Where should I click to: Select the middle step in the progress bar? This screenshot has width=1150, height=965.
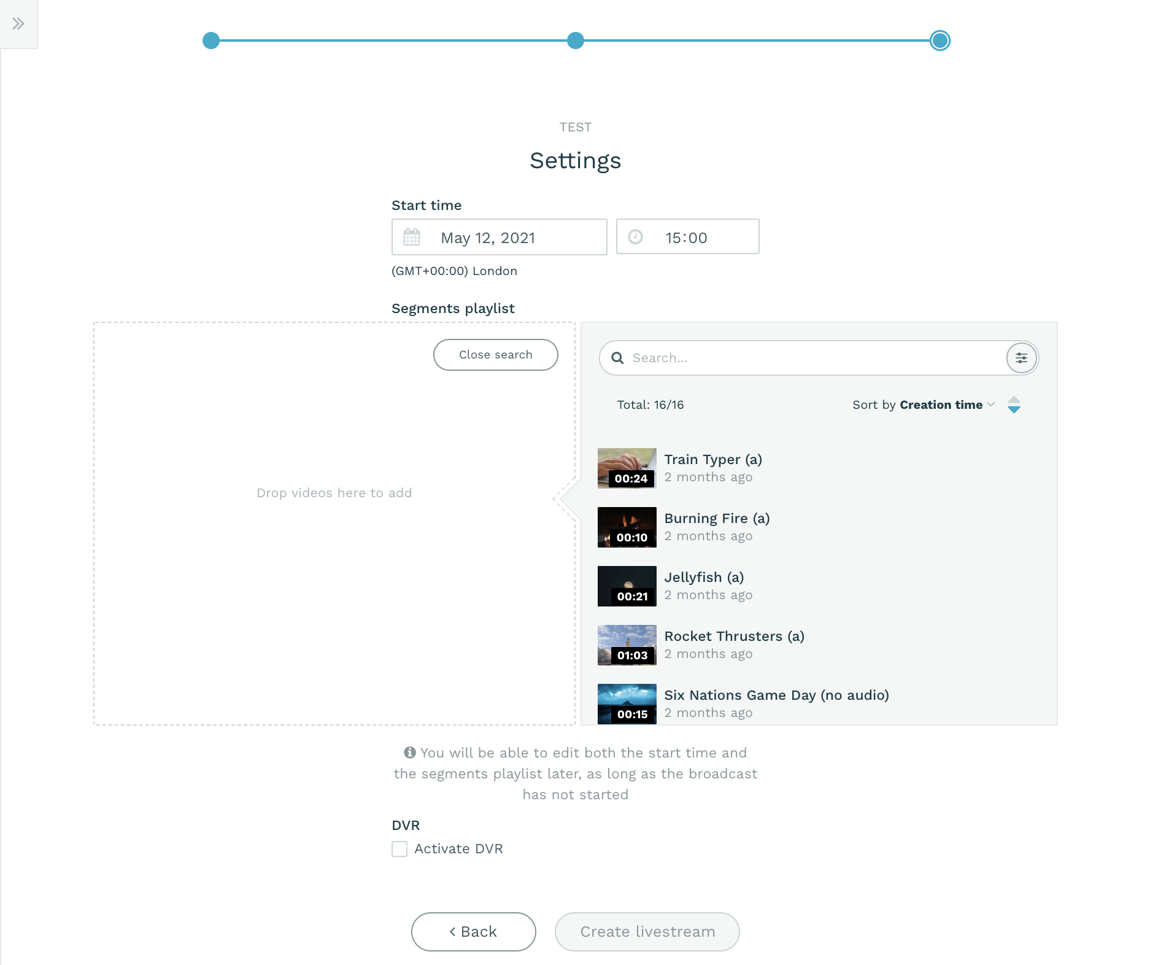[575, 41]
